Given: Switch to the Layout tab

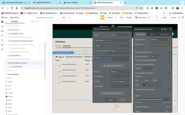Looking at the screenshot, I should (x=152, y=34).
